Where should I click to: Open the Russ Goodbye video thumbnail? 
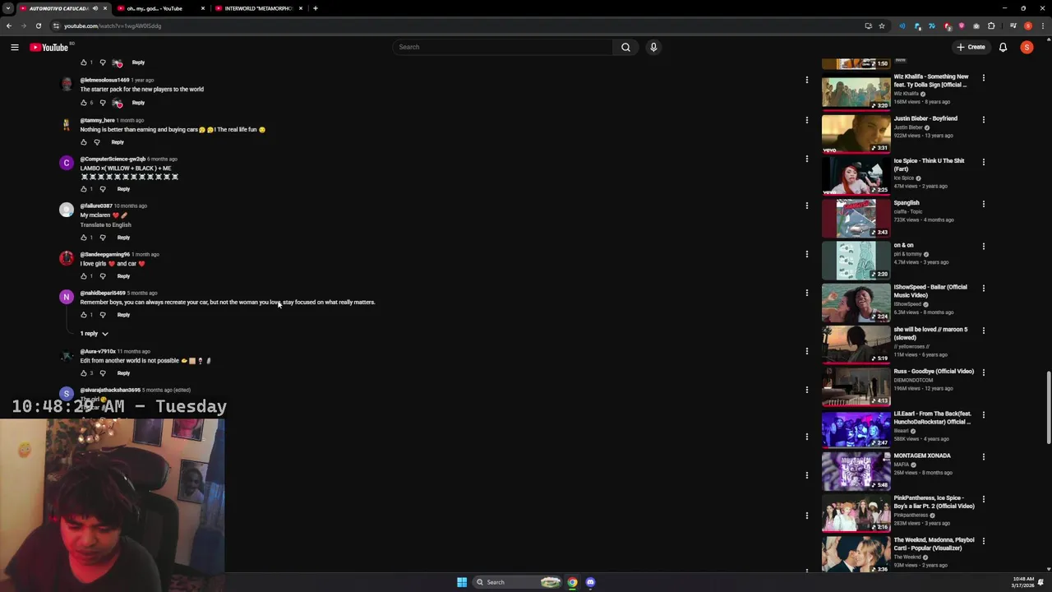(x=856, y=386)
